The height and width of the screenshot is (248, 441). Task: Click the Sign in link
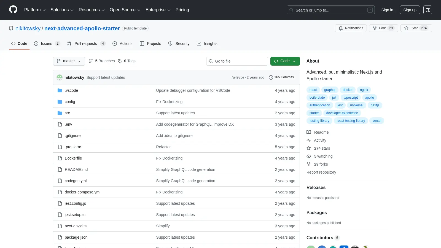[x=387, y=10]
